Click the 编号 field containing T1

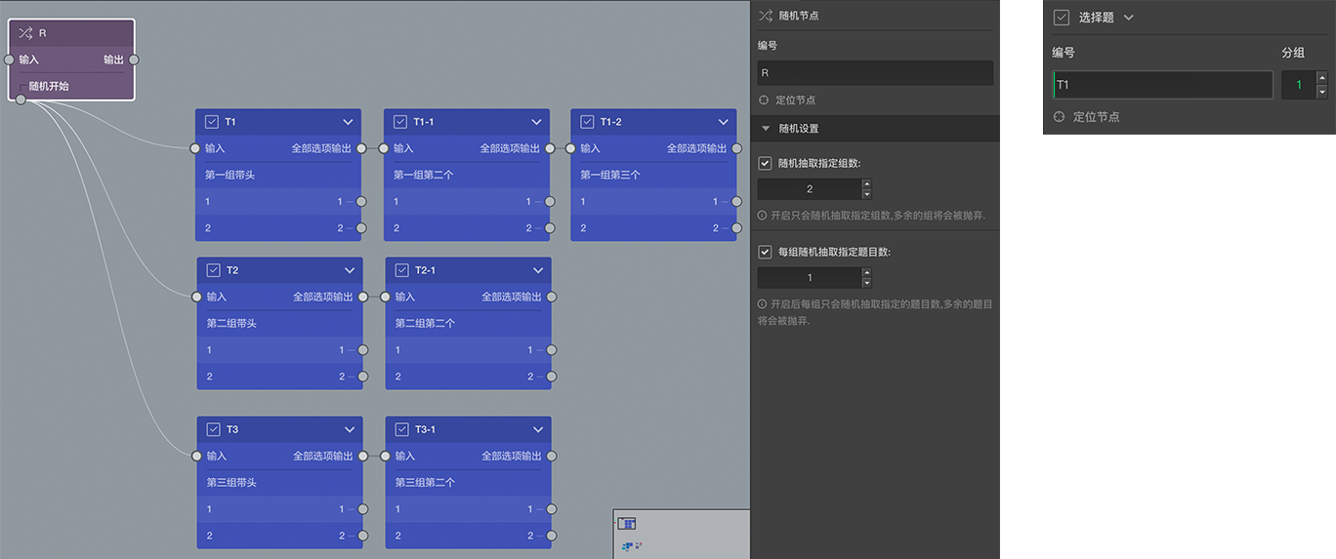pos(1162,85)
